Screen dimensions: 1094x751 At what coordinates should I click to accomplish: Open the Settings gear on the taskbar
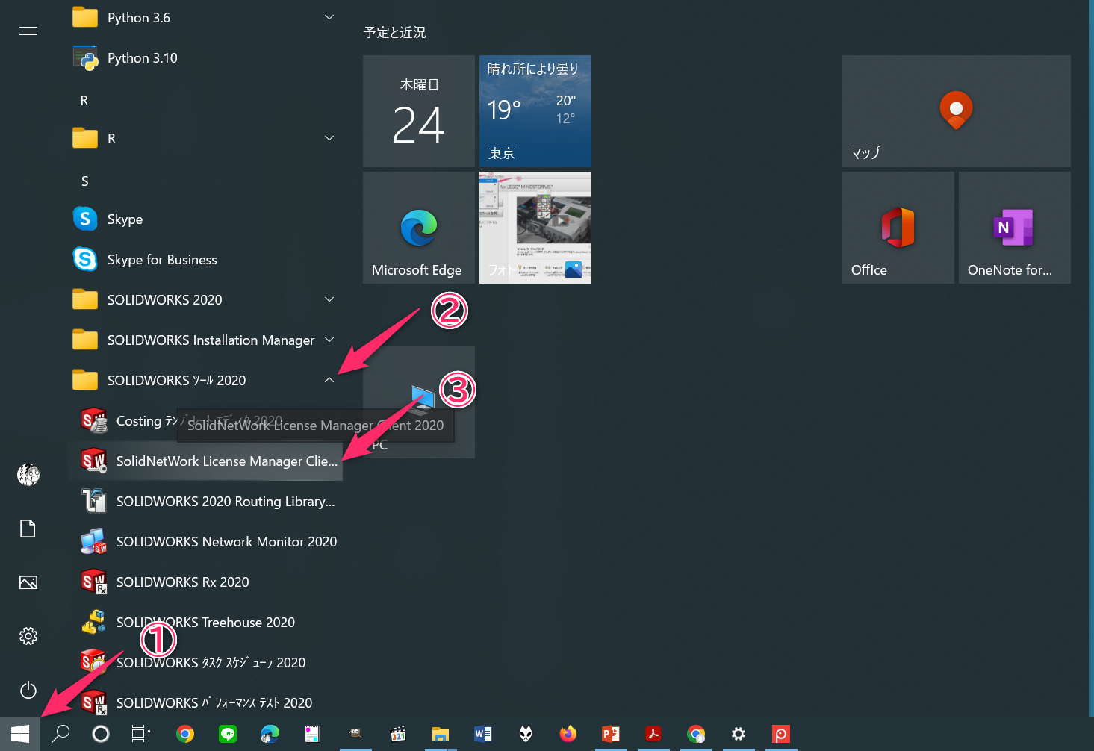tap(739, 734)
